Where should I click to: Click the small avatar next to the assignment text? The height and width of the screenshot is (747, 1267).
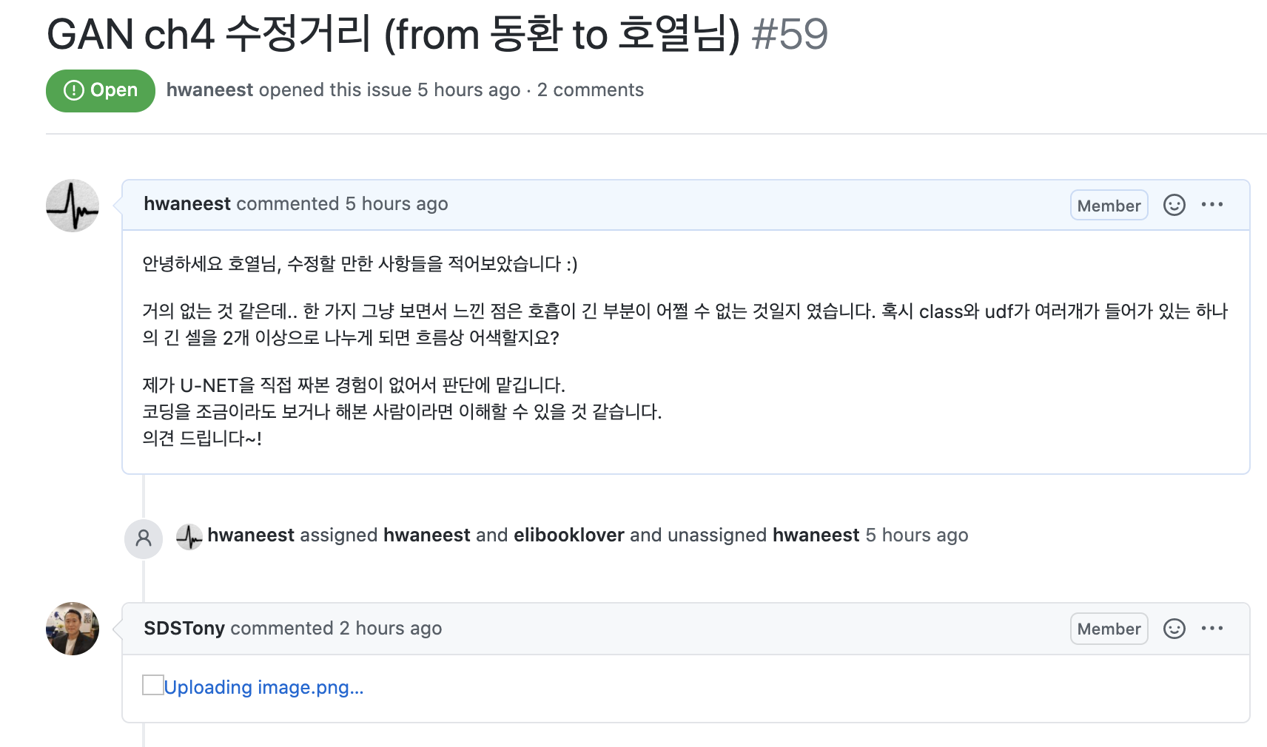coord(189,537)
